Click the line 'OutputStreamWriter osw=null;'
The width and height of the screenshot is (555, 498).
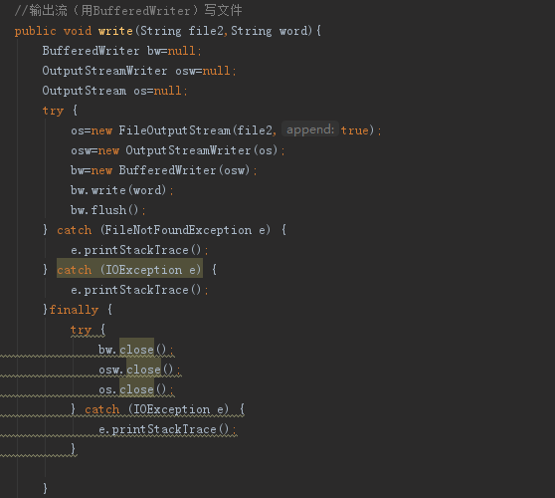(x=139, y=71)
